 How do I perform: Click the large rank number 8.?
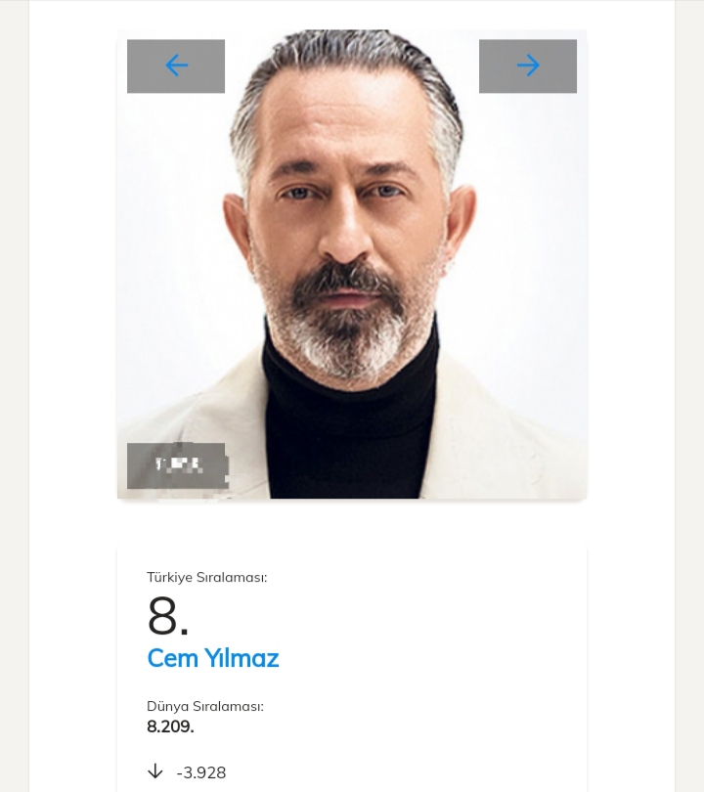[168, 616]
